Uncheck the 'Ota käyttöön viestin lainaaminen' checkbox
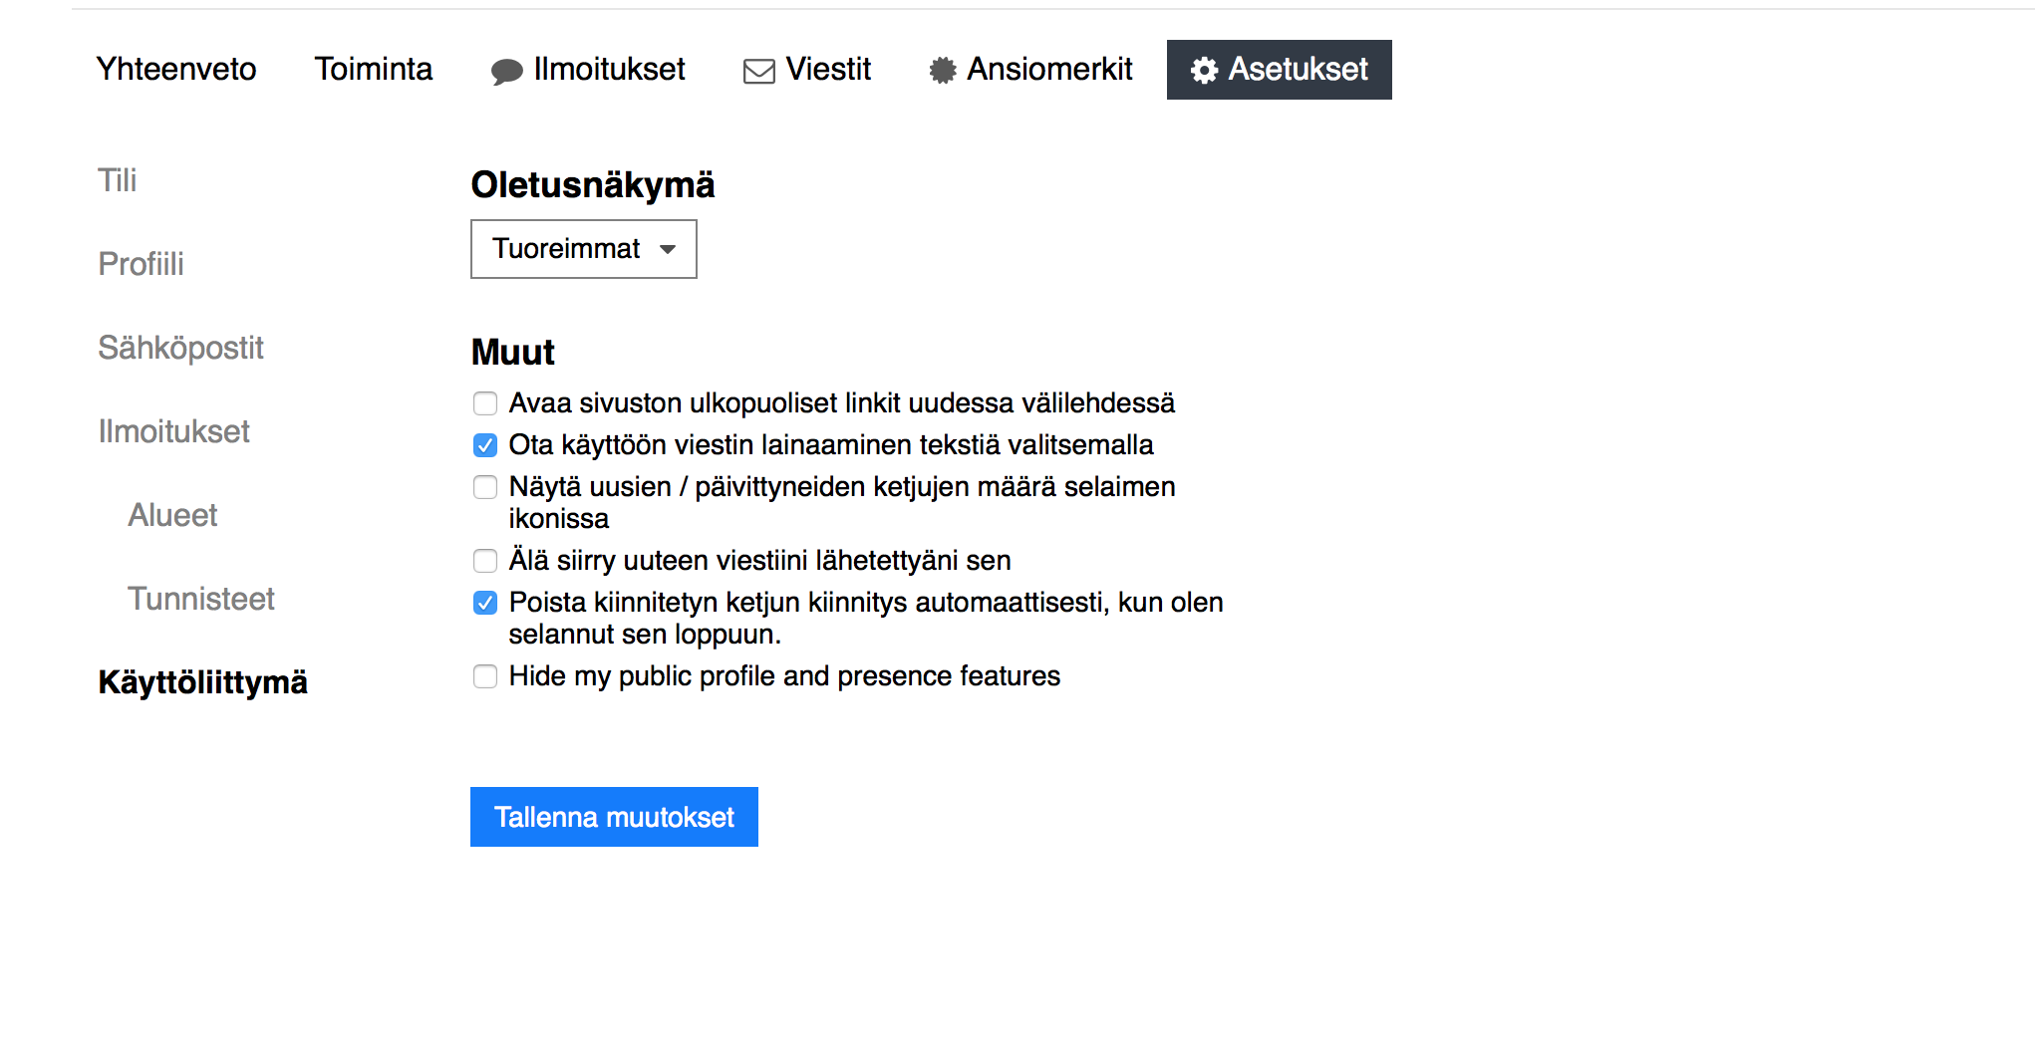The height and width of the screenshot is (1040, 2035). [x=485, y=445]
